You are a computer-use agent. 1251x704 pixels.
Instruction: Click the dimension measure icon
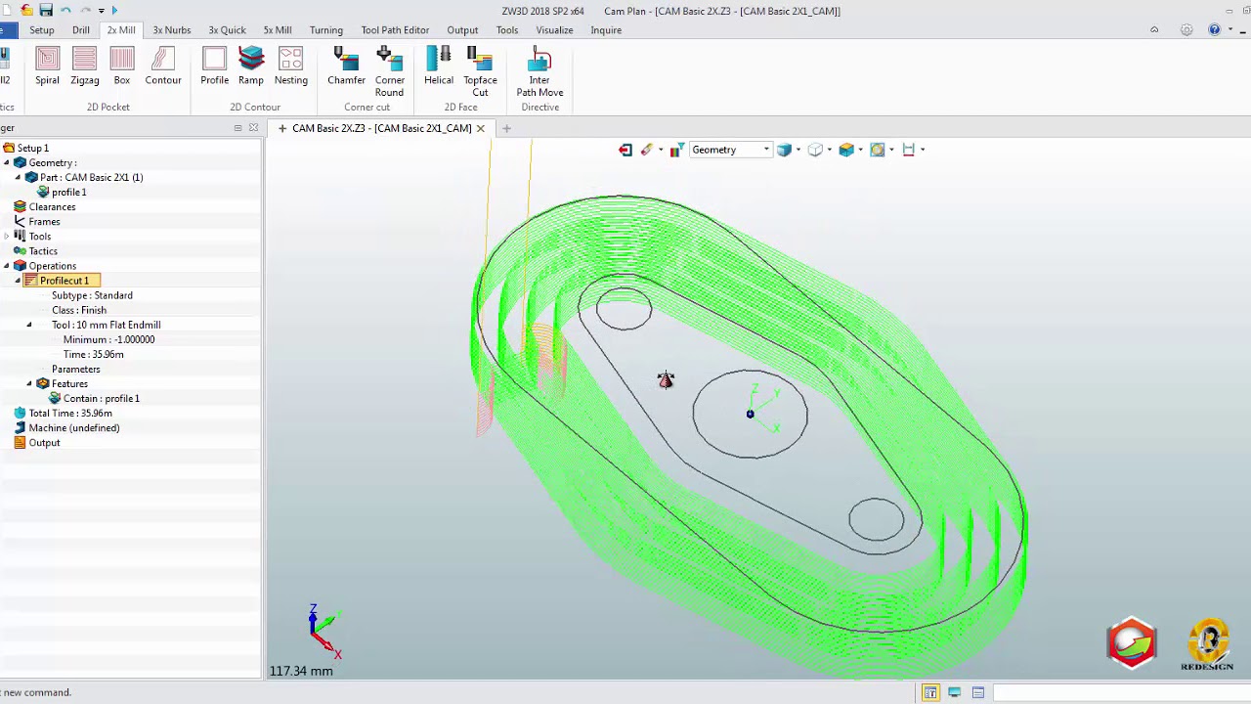pyautogui.click(x=909, y=150)
